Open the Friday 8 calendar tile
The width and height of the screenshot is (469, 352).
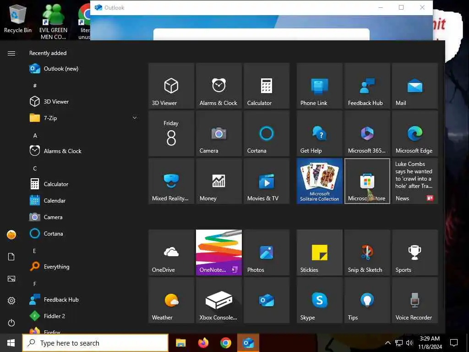(171, 133)
